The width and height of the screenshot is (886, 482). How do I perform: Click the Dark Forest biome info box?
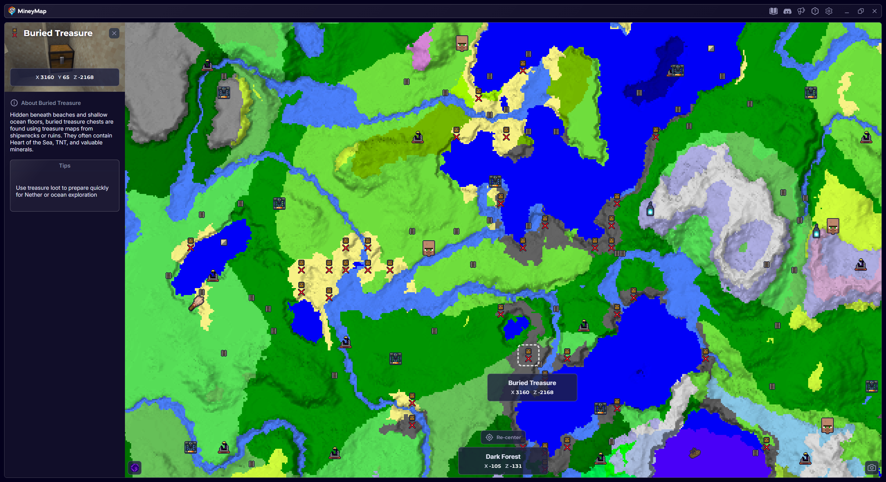(x=503, y=461)
